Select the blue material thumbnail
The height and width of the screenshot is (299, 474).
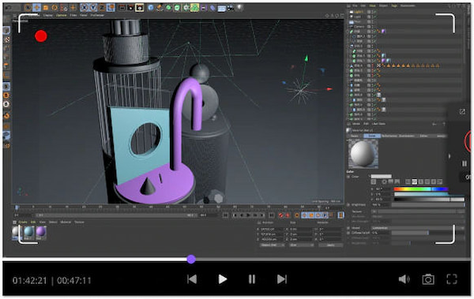(x=29, y=233)
